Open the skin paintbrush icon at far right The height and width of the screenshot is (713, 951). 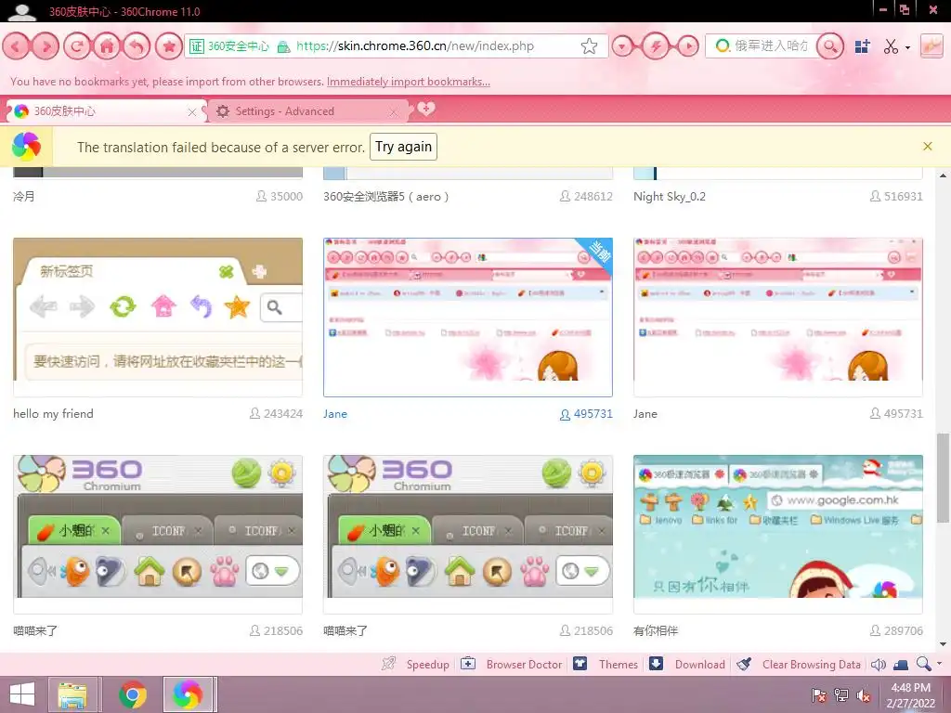coord(931,46)
